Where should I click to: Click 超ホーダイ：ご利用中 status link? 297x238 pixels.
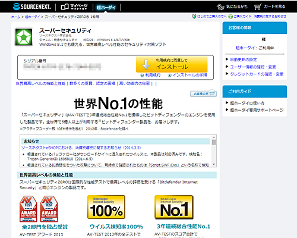pos(255,48)
